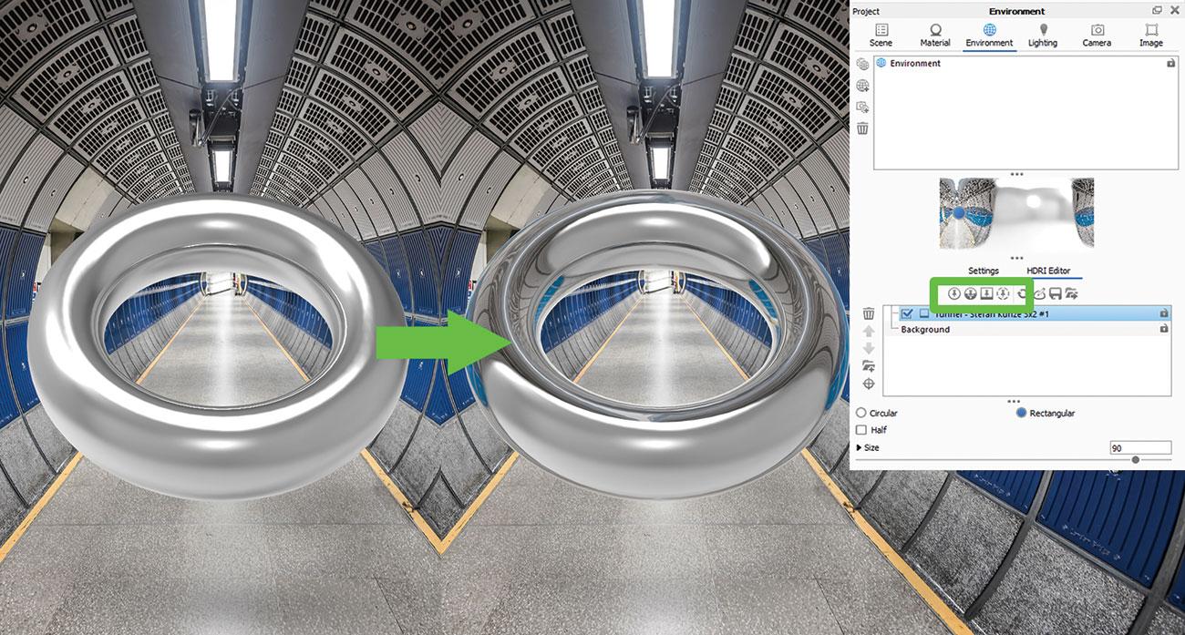
Task: Switch to the Material tab
Action: click(x=934, y=36)
